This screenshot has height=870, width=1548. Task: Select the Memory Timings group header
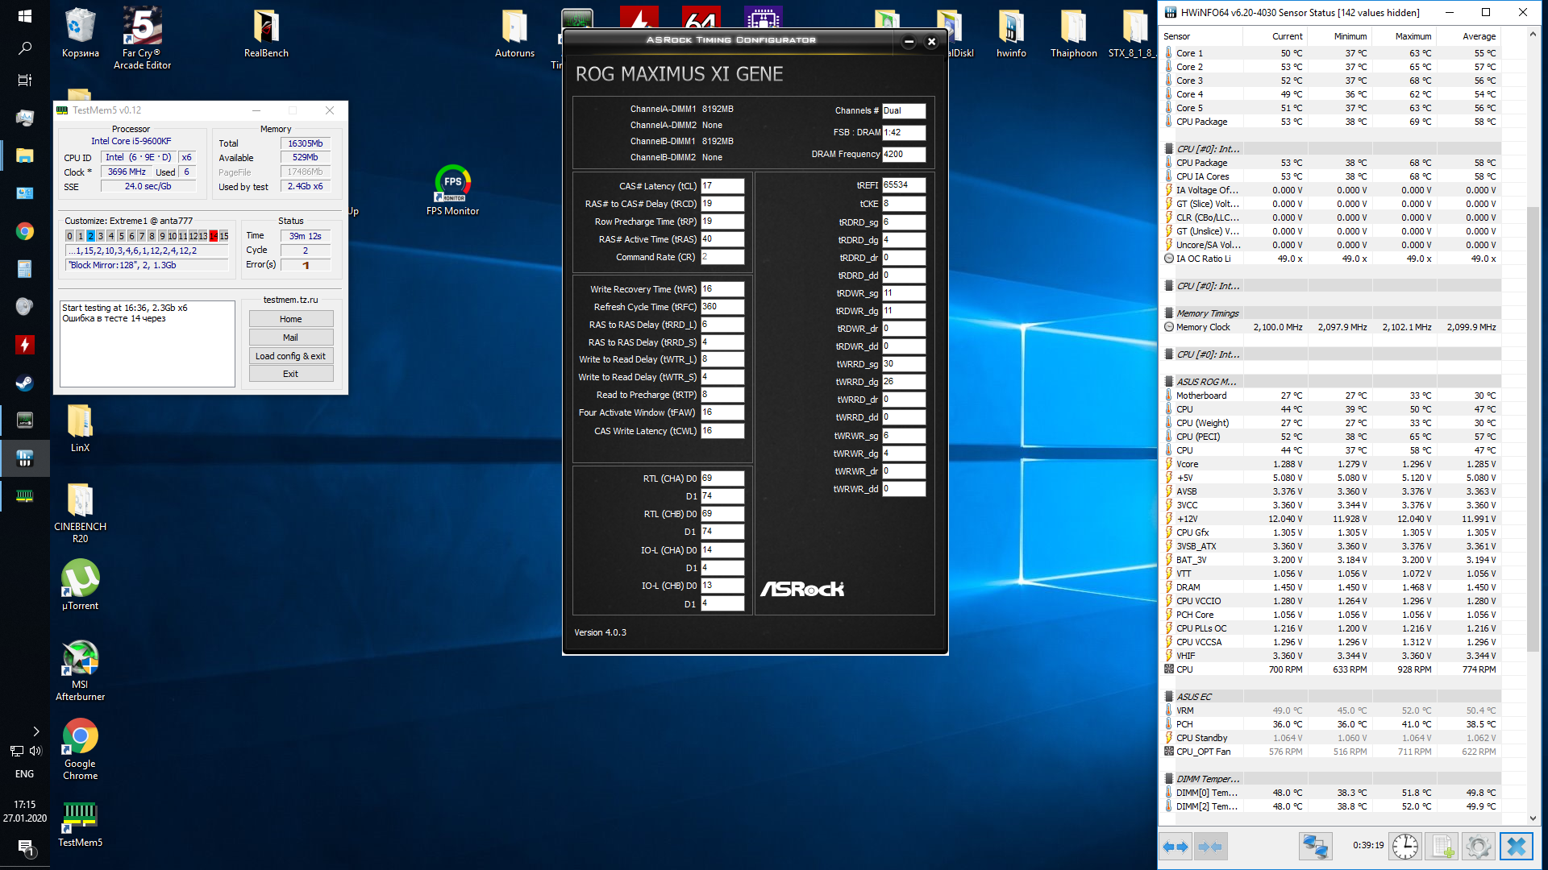1207,313
